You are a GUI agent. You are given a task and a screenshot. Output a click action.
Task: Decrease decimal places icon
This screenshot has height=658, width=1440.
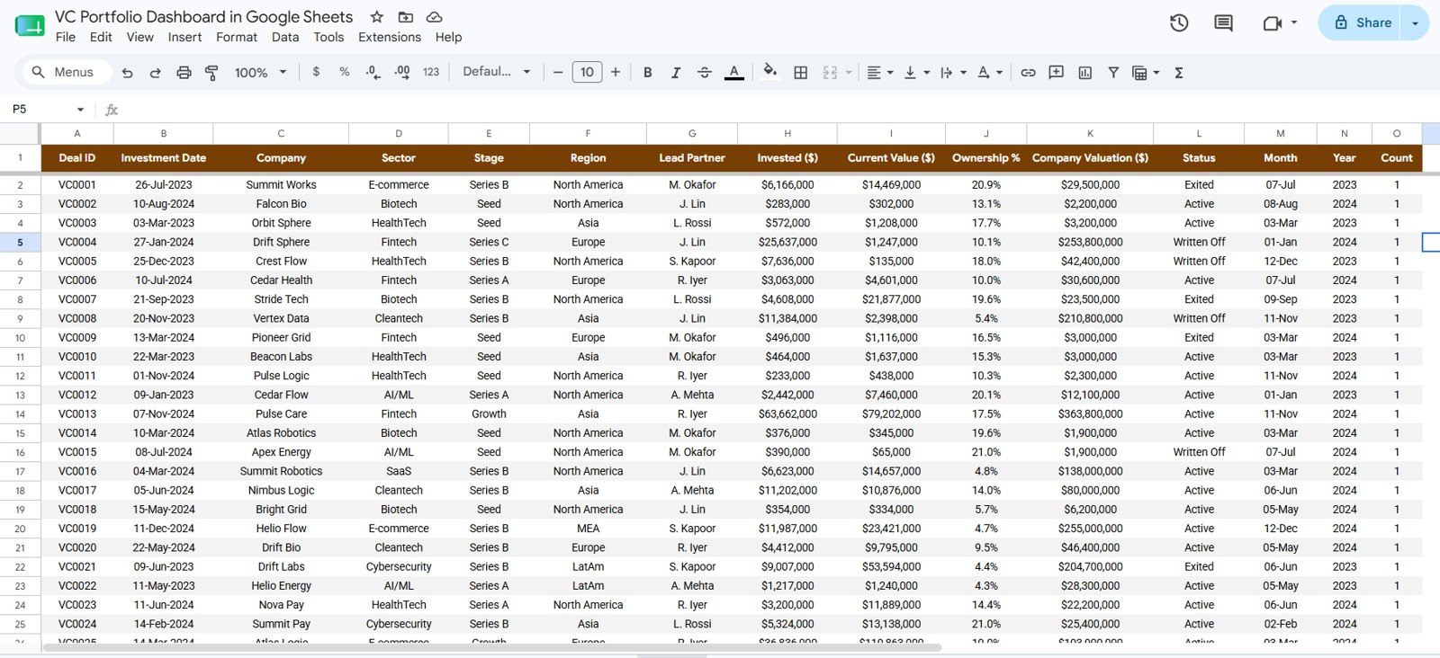[373, 72]
